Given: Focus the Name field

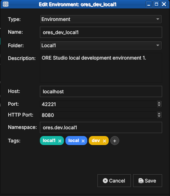Looking at the screenshot, I should tap(101, 32).
